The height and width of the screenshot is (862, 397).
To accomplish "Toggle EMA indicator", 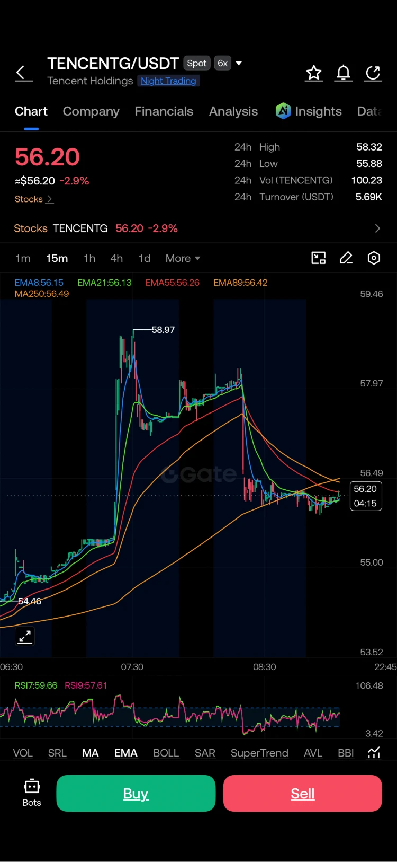I will pos(126,753).
